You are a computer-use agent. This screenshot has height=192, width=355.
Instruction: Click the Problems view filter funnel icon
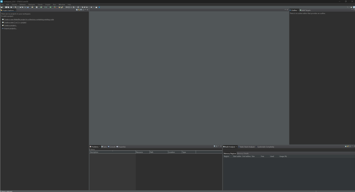tap(214, 146)
